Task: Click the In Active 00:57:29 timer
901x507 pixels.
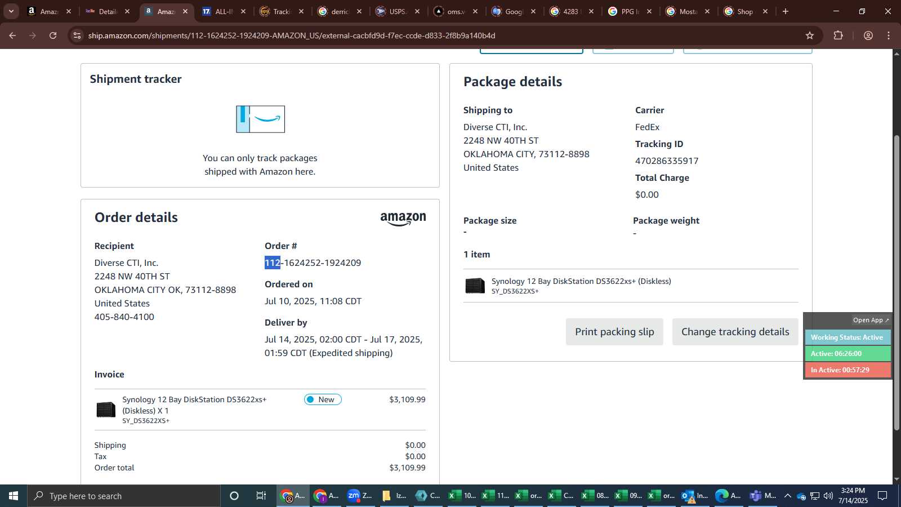Action: 848,370
